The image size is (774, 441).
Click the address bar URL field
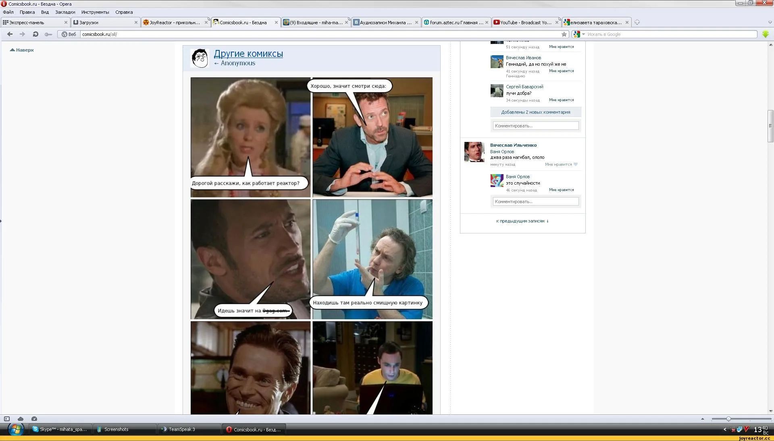click(x=320, y=34)
